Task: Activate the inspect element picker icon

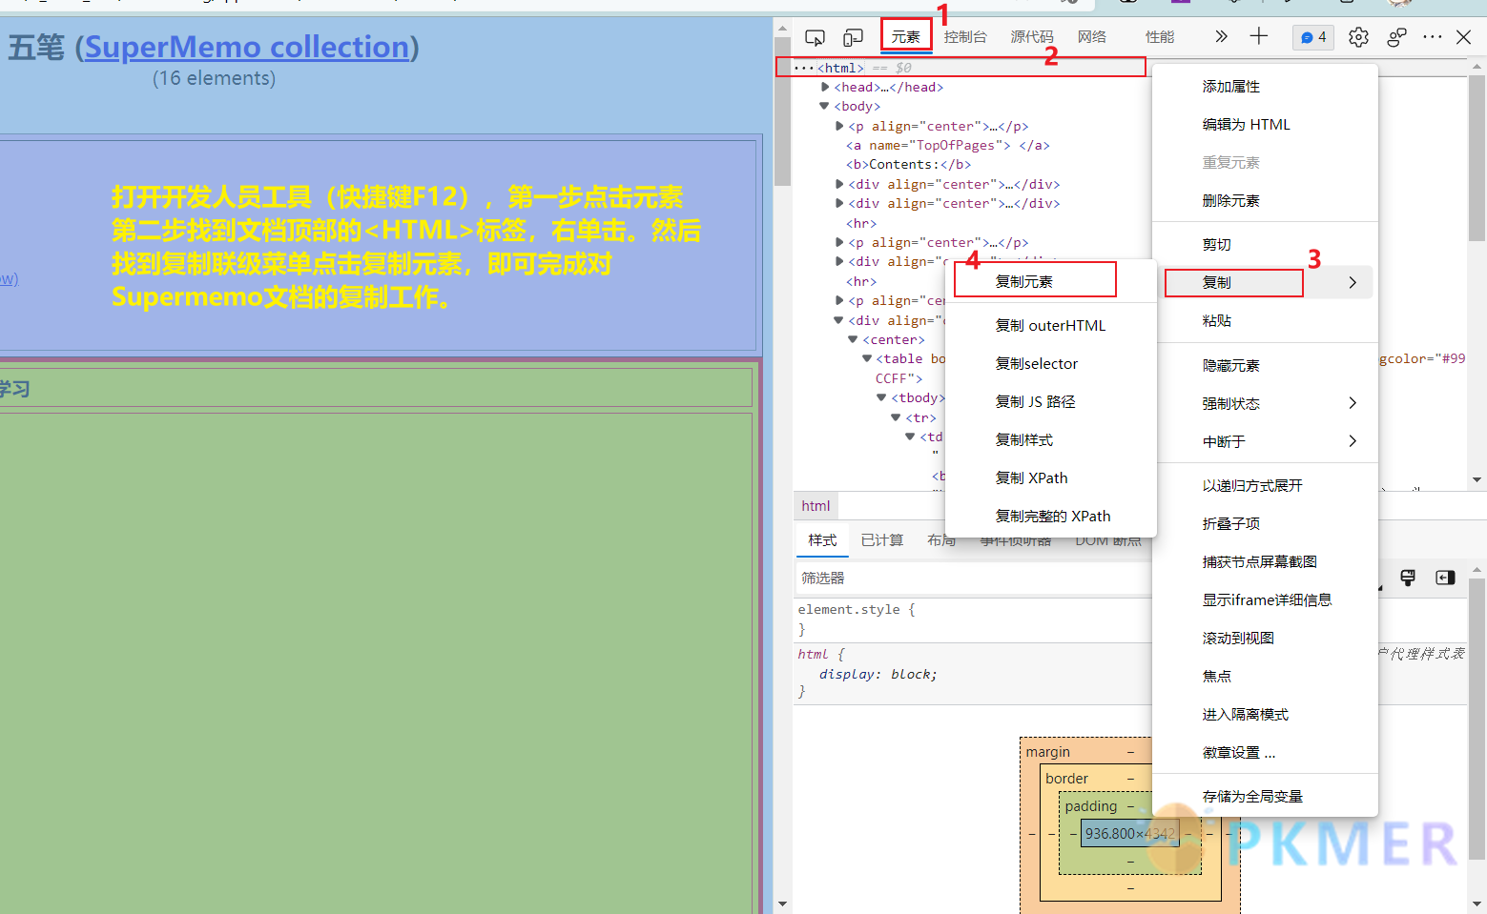Action: [x=815, y=37]
